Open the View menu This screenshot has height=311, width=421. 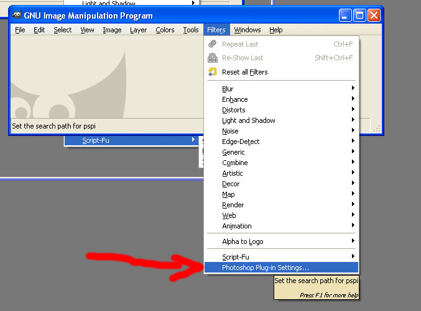(87, 30)
